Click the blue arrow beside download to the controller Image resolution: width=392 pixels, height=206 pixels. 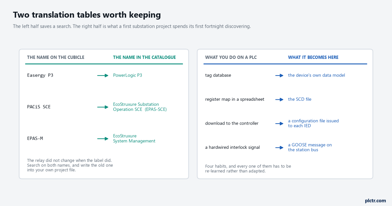click(279, 123)
